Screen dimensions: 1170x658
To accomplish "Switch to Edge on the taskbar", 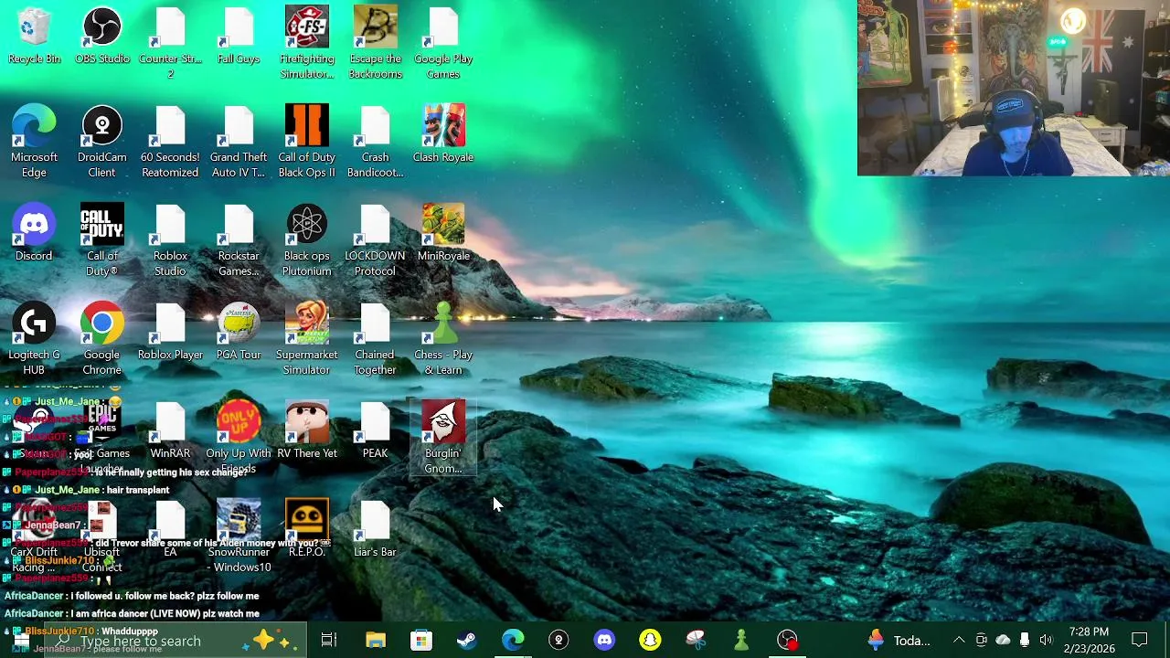I will click(513, 641).
